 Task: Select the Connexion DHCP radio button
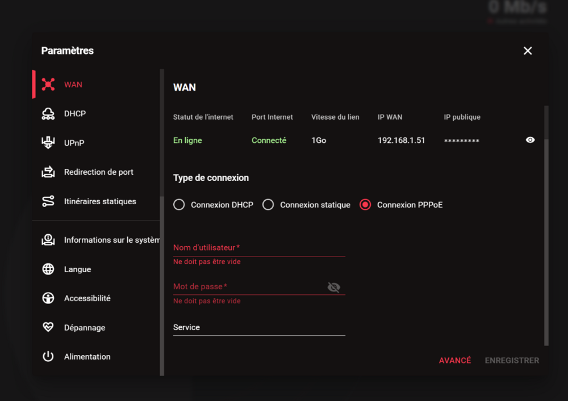pyautogui.click(x=179, y=205)
